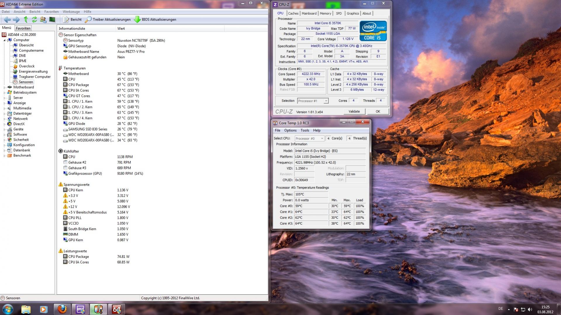Click the Bericht toolbar button label

[76, 20]
